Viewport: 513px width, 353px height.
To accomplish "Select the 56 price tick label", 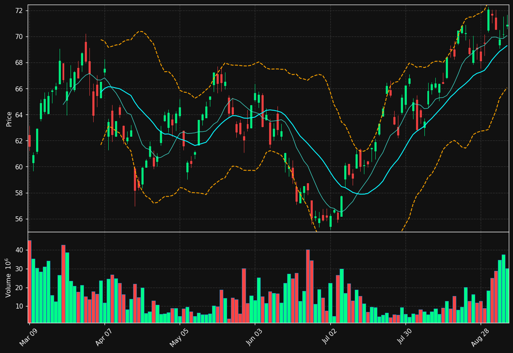I will (x=20, y=219).
